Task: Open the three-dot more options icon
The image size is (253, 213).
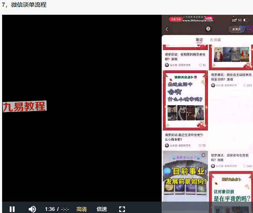Action: pos(249,29)
